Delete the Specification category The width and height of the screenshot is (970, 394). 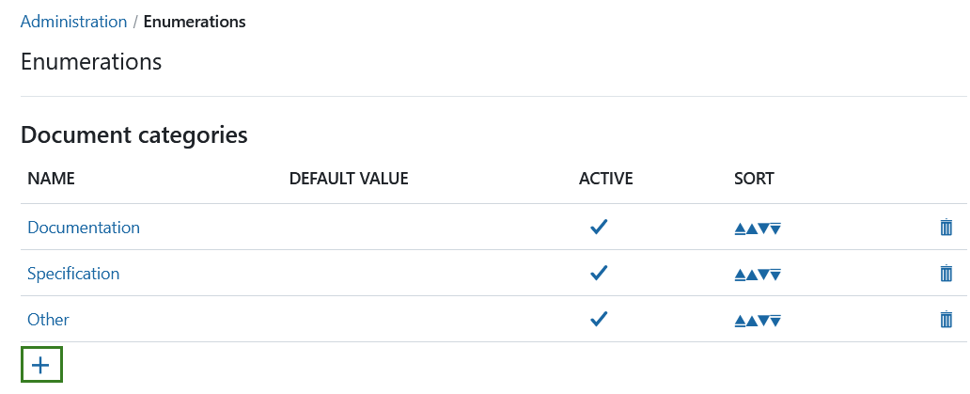[946, 274]
